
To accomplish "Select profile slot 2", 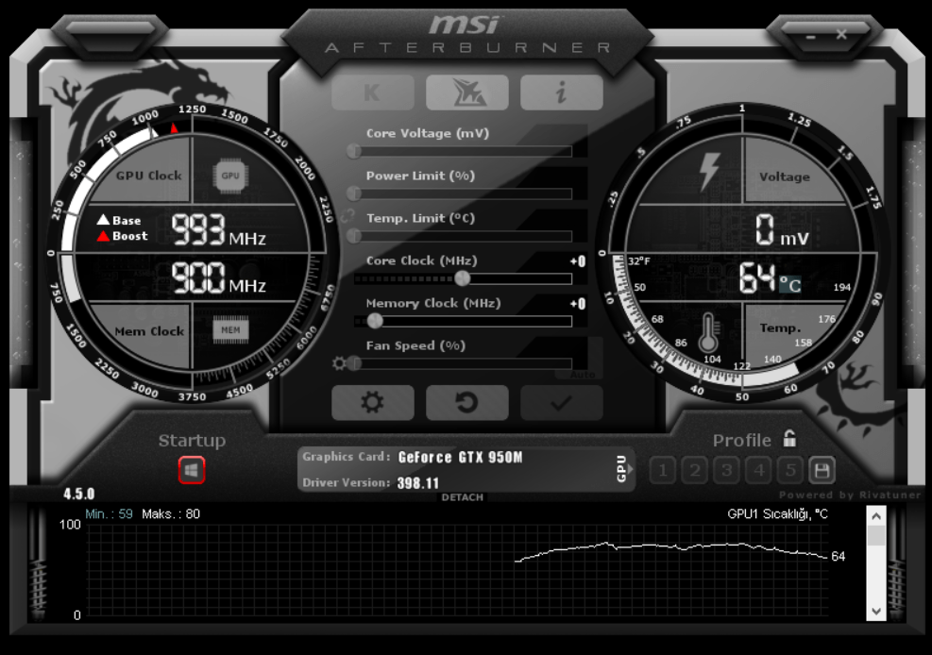I will 695,471.
